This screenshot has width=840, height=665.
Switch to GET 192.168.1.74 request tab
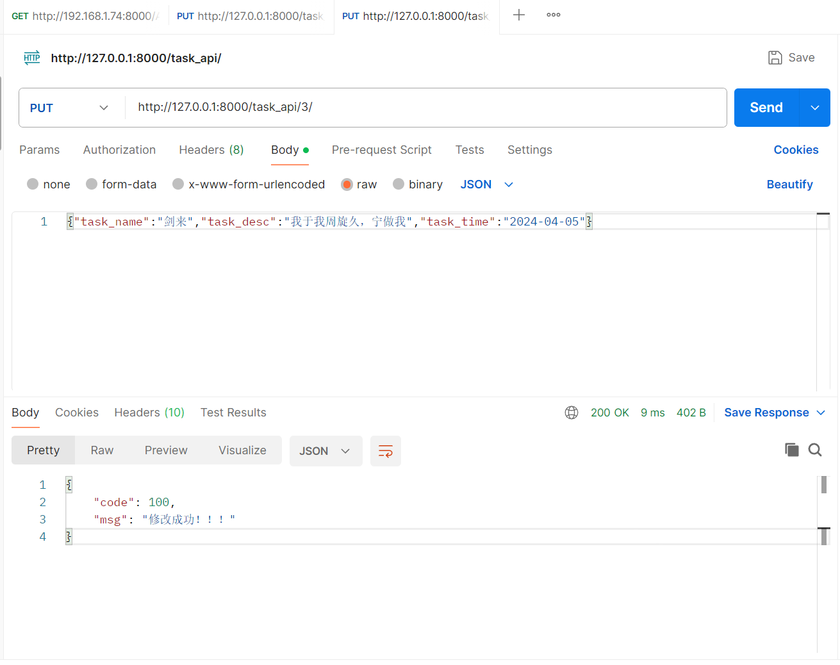click(x=85, y=16)
